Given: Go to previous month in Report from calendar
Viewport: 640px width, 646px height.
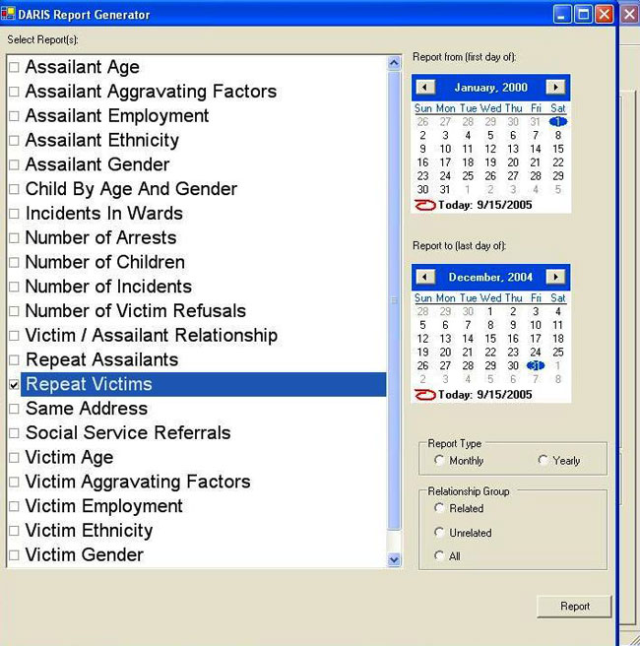Looking at the screenshot, I should [x=425, y=88].
